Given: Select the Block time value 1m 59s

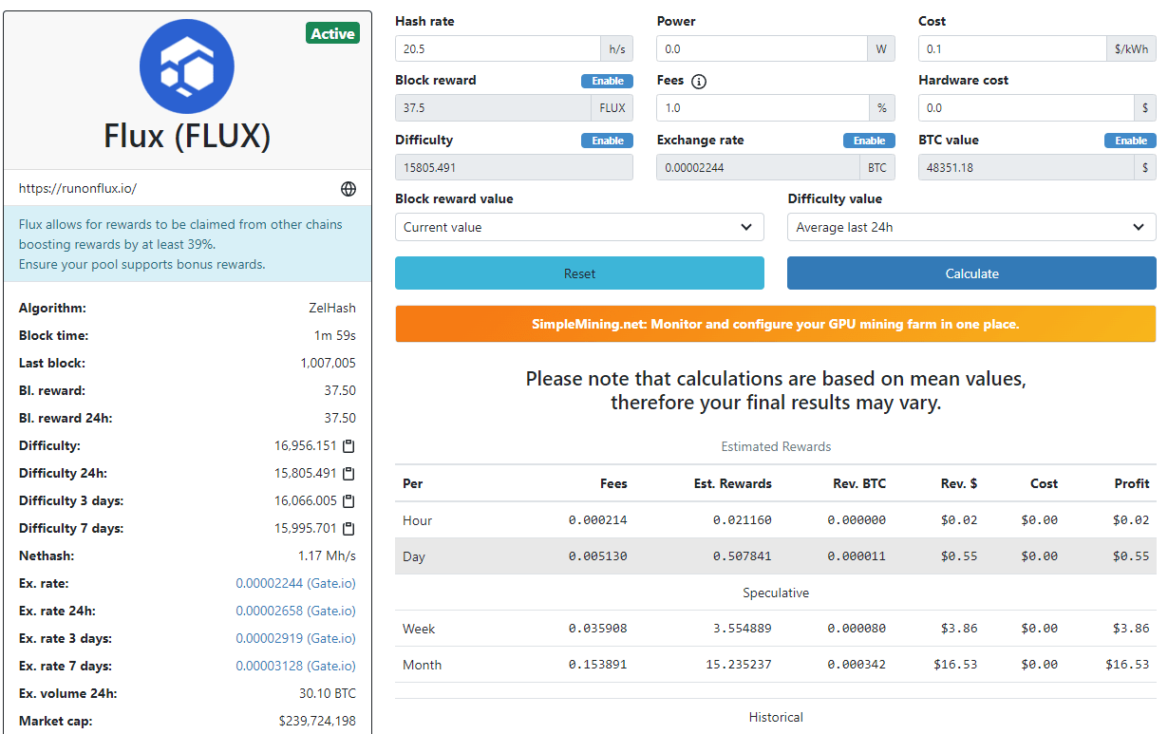Looking at the screenshot, I should pos(335,336).
